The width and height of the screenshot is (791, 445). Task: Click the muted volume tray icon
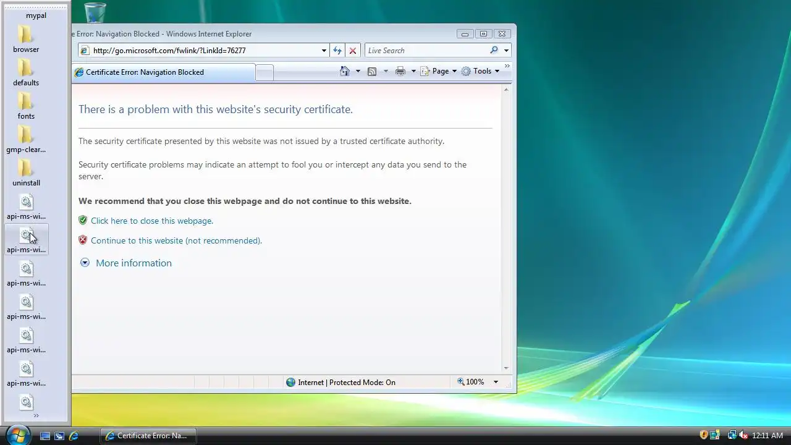coord(743,435)
